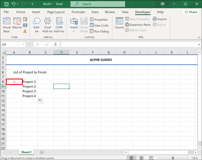This screenshot has height=160, width=202.
Task: Open the Review tab
Action: 110,12
